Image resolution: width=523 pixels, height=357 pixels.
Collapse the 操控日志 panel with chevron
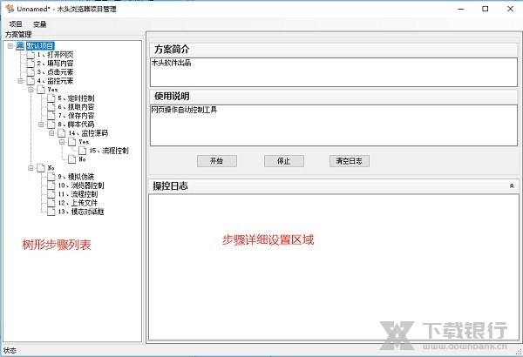pyautogui.click(x=511, y=186)
